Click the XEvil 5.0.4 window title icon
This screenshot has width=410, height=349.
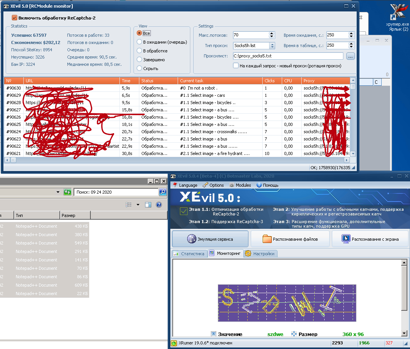[x=173, y=176]
